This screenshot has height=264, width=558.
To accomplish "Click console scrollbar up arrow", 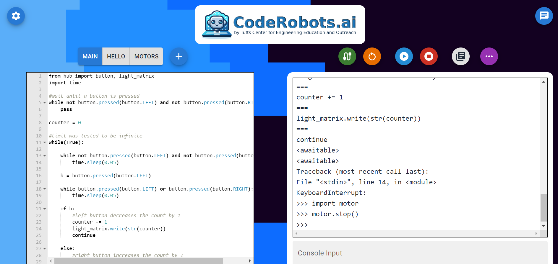I will tap(544, 82).
